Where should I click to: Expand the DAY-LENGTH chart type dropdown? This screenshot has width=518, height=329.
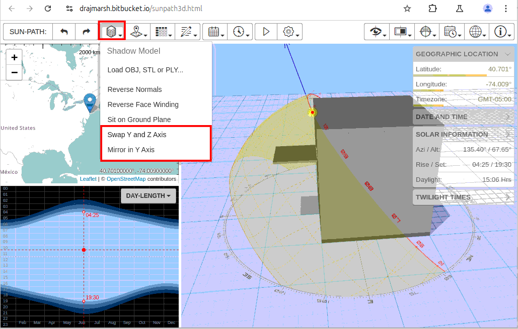point(148,195)
